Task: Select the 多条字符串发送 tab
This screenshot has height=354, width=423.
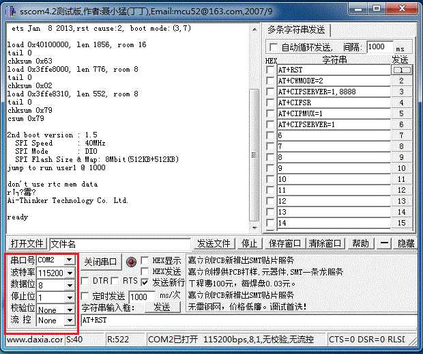Action: click(x=296, y=29)
